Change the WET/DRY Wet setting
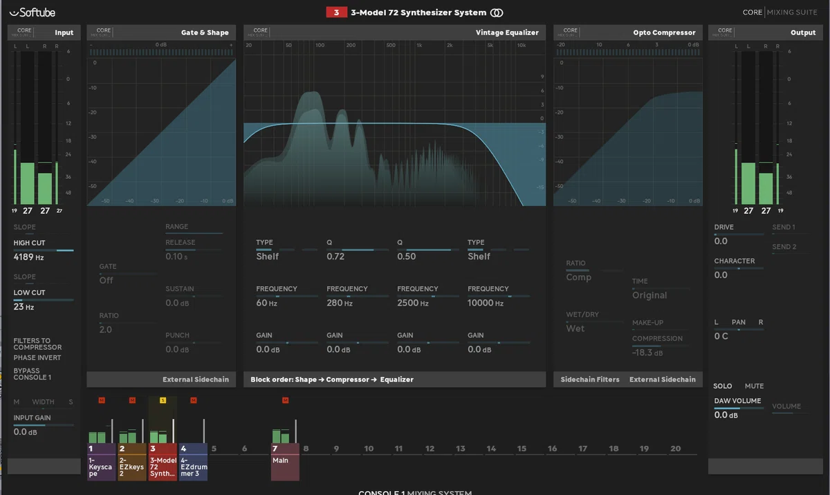 575,328
